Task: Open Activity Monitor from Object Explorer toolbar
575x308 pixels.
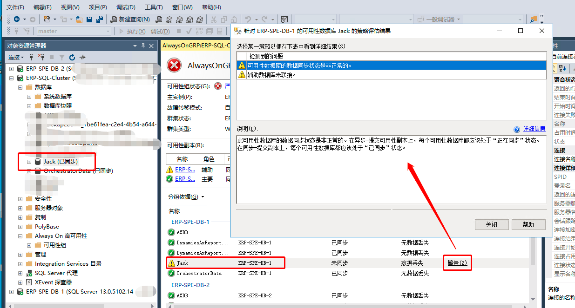Action: point(83,57)
